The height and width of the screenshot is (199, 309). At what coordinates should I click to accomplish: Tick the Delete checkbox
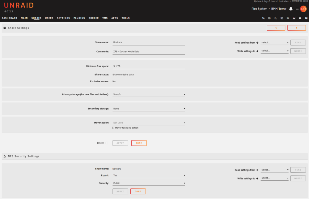[107, 143]
